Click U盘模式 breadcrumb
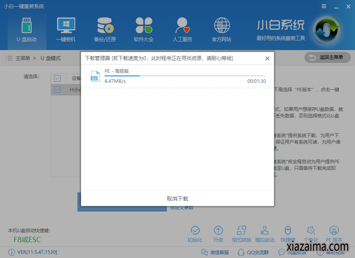 (x=51, y=58)
